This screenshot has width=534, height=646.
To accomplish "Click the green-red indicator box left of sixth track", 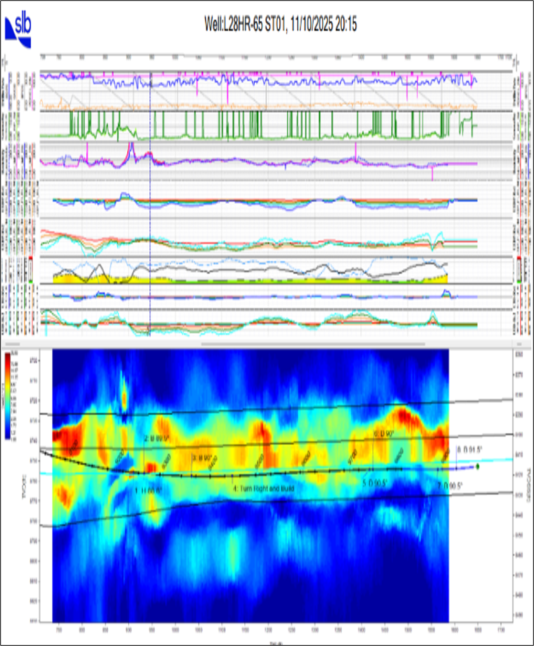I will pyautogui.click(x=31, y=270).
